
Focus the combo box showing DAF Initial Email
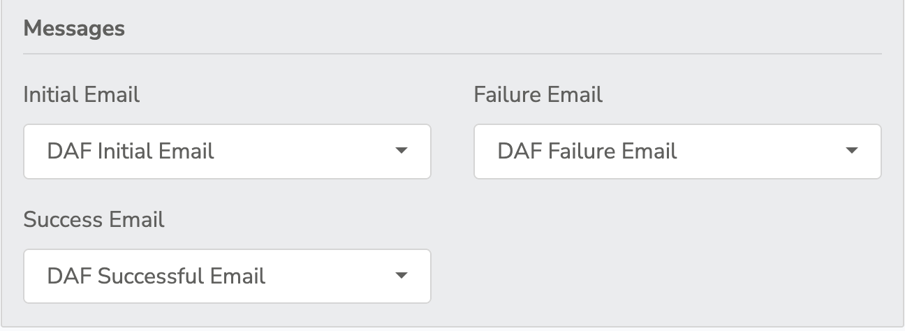pyautogui.click(x=227, y=152)
